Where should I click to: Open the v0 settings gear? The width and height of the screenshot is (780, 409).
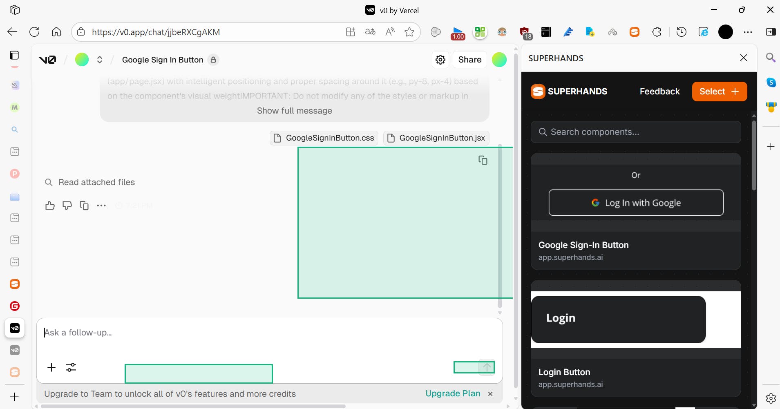click(440, 60)
